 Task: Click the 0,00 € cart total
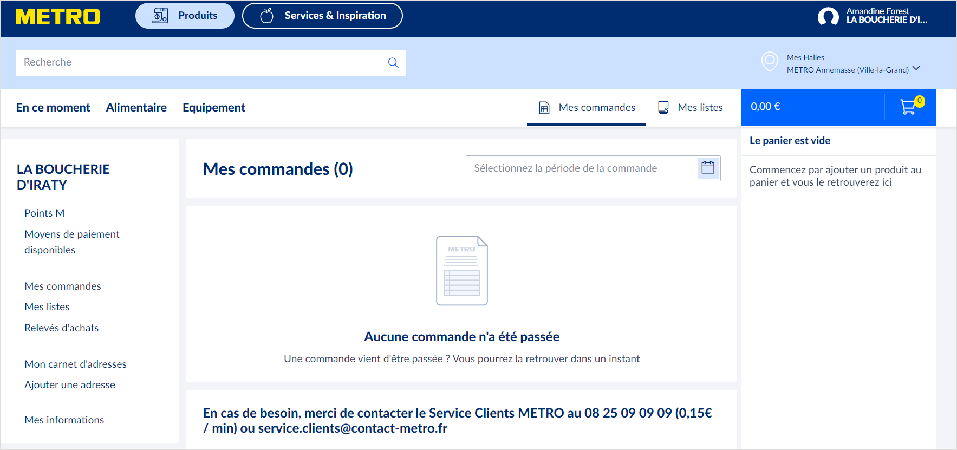tap(765, 107)
